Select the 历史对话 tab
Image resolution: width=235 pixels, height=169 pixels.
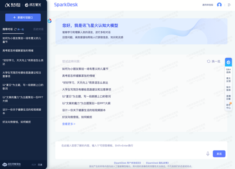click(x=38, y=29)
